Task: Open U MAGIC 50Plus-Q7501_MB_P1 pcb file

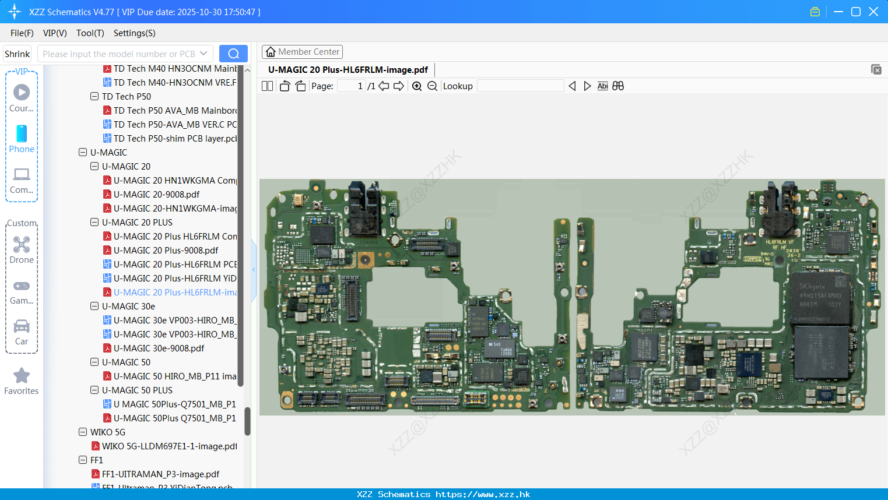Action: [170, 404]
